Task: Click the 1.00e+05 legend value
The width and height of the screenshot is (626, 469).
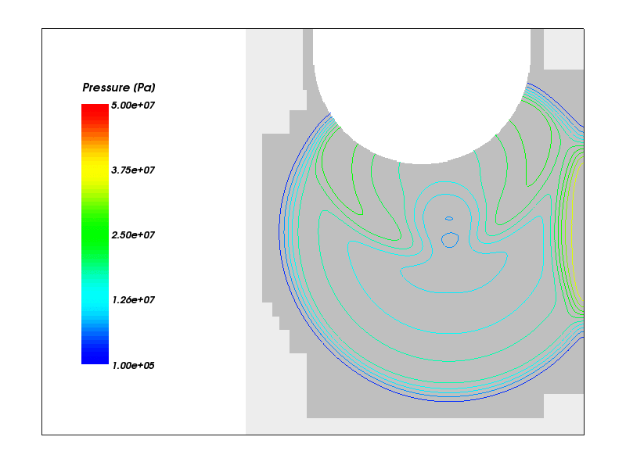Action: click(132, 365)
